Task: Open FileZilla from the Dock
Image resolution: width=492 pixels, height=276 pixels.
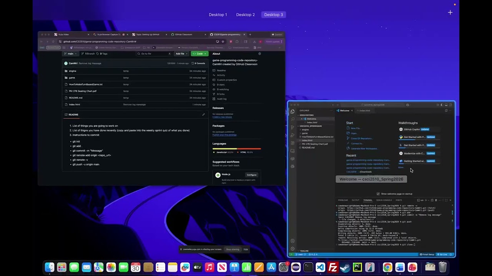Action: (333, 267)
